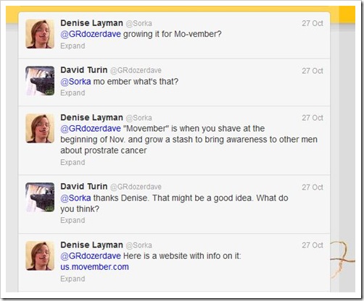Expand the Movember prostate cancer explanation tweet
Image resolution: width=364 pixels, height=301 pixels.
[x=73, y=162]
